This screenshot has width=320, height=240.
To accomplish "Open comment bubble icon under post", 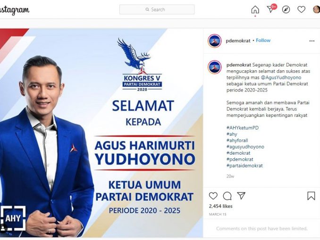I will (x=227, y=196).
